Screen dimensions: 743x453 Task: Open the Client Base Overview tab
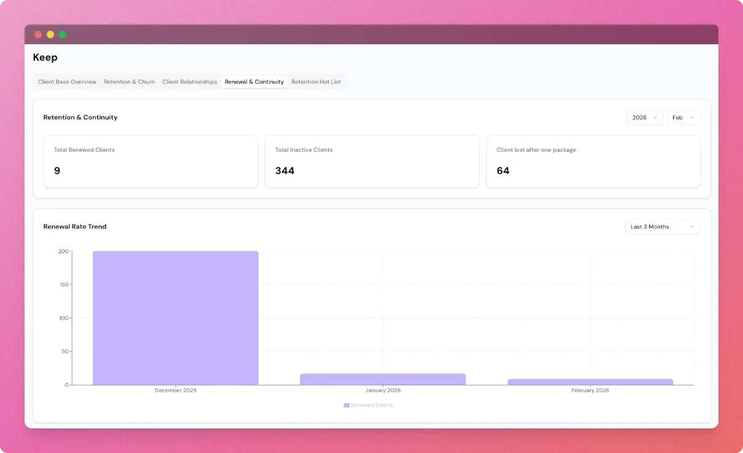click(67, 82)
